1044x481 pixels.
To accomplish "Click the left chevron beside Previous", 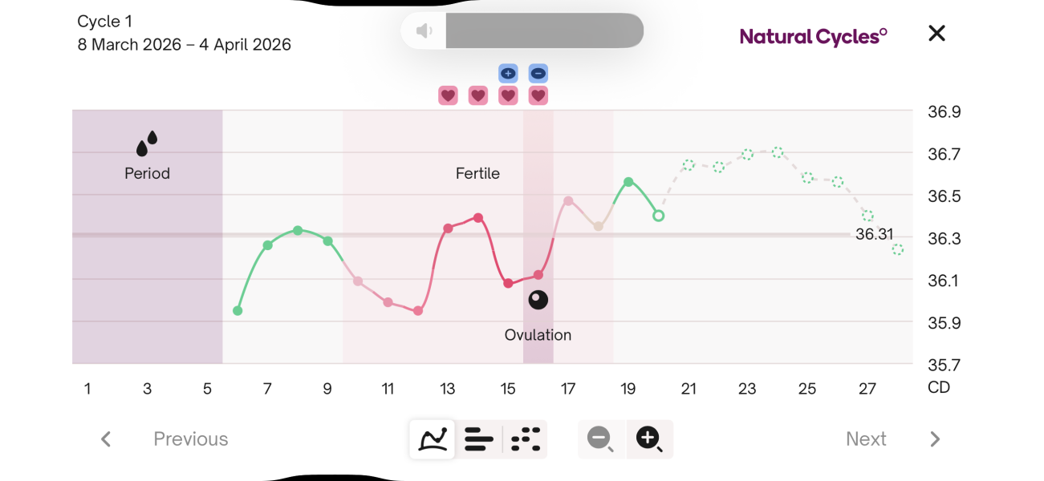I will point(105,439).
